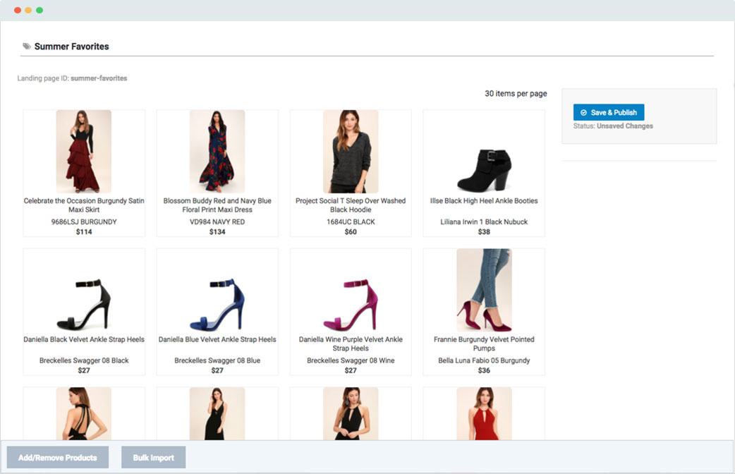Click the tag icon beside Summer Favorites
Screen dimensions: 735x474
tap(27, 46)
